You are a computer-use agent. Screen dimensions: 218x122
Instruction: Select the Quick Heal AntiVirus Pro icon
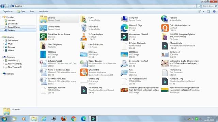[165, 28]
